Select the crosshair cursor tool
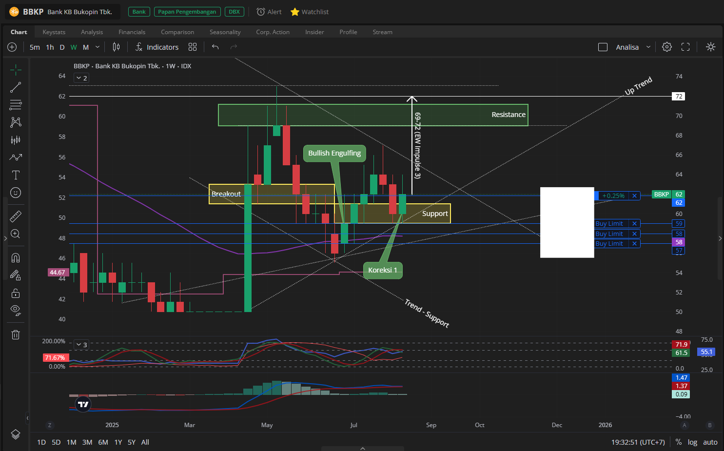724x451 pixels. (16, 70)
